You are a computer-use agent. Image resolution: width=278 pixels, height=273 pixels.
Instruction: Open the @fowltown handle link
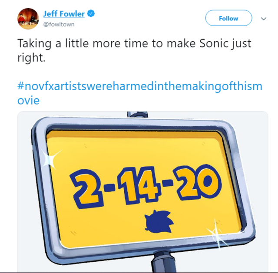point(59,24)
